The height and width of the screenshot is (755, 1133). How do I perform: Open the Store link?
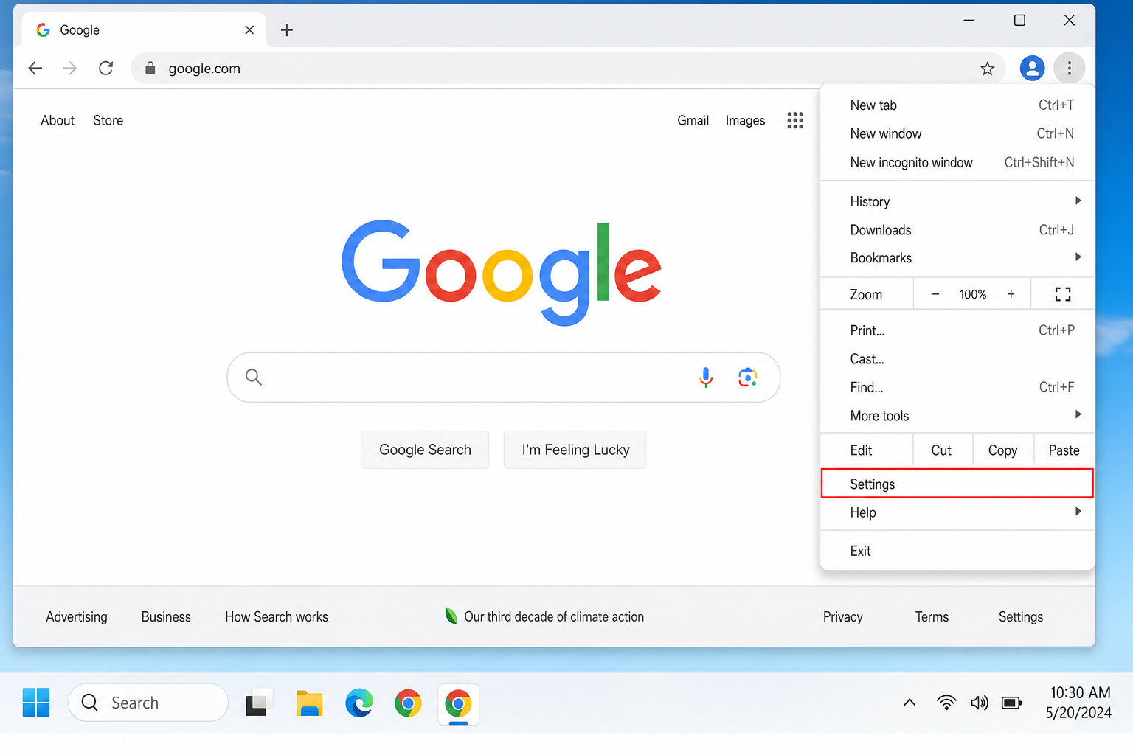pos(108,120)
